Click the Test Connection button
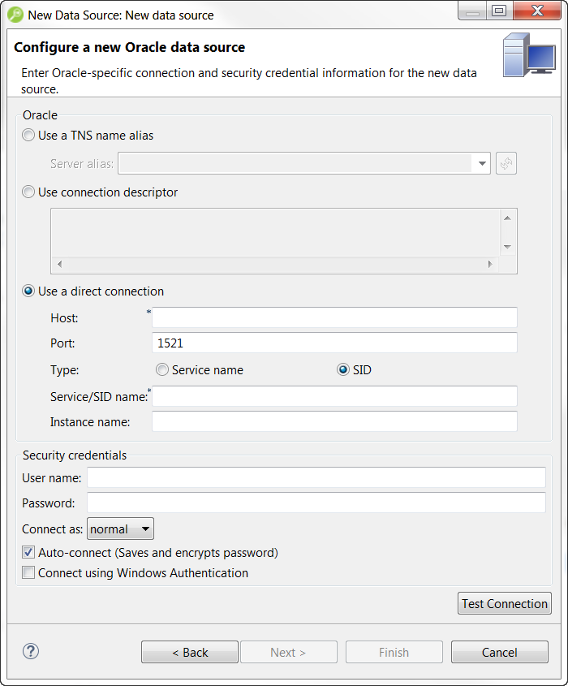Image resolution: width=568 pixels, height=686 pixels. coord(504,603)
